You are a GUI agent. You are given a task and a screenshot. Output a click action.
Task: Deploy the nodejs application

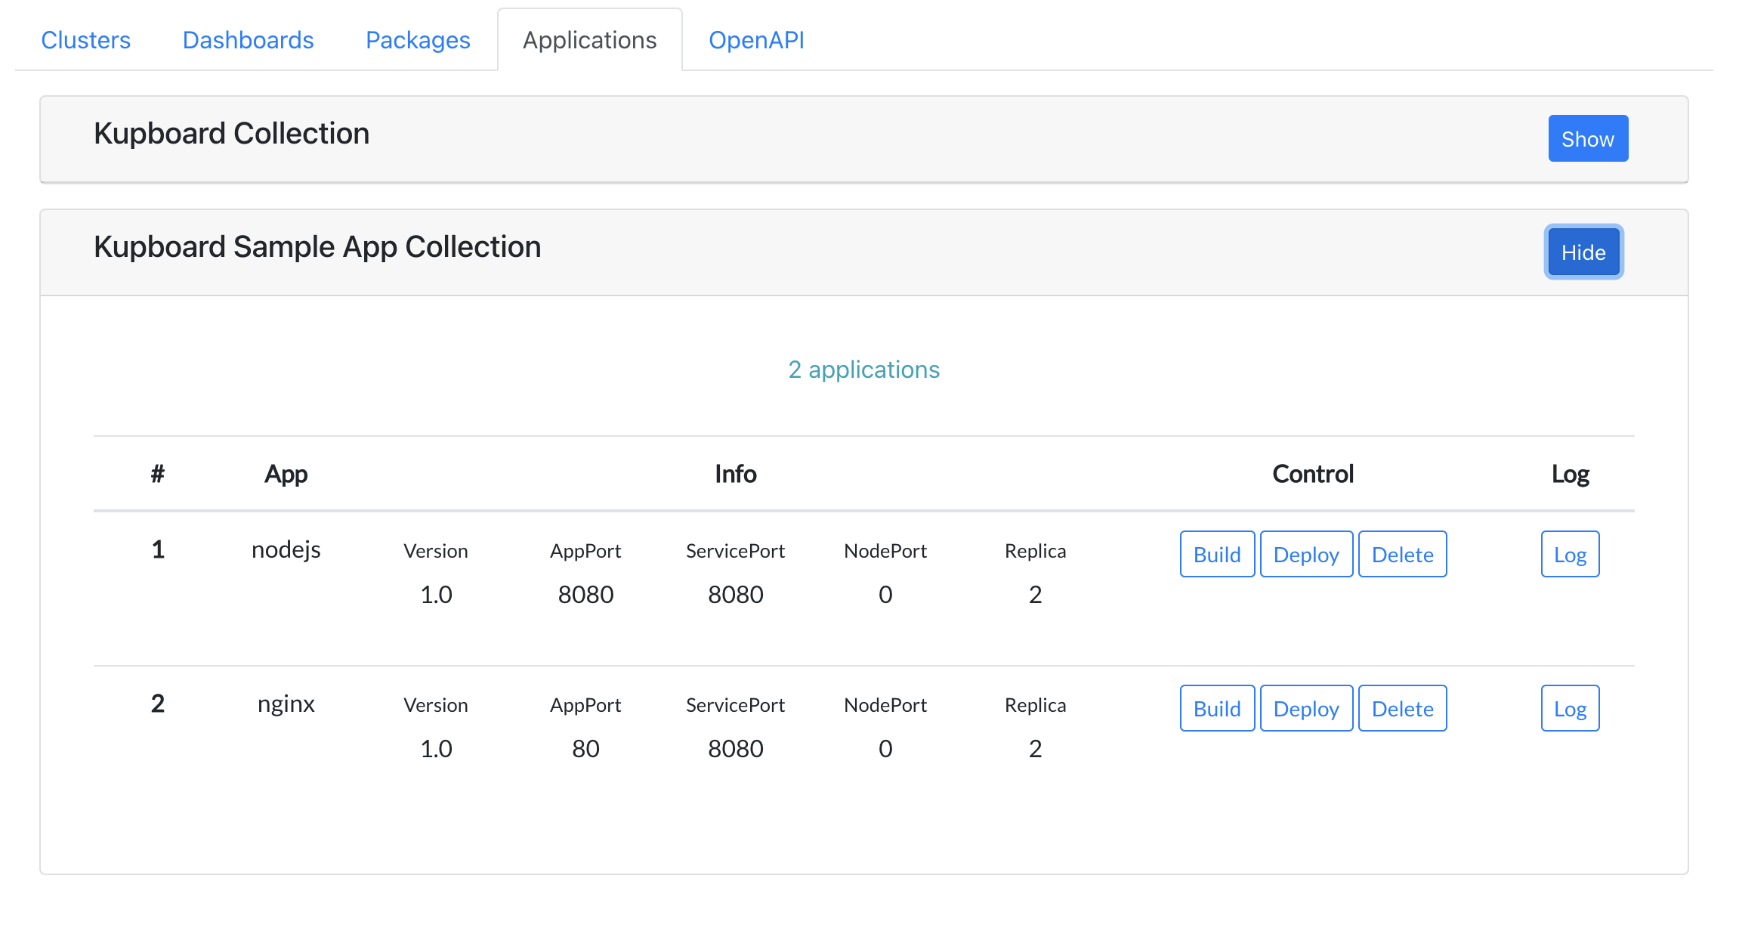point(1306,554)
